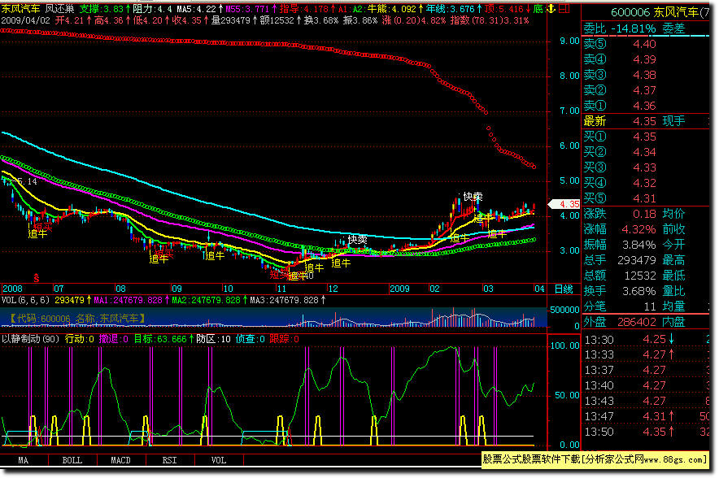This screenshot has height=478, width=719.
Task: Click the 2009 date marker on time axis
Action: pyautogui.click(x=399, y=289)
